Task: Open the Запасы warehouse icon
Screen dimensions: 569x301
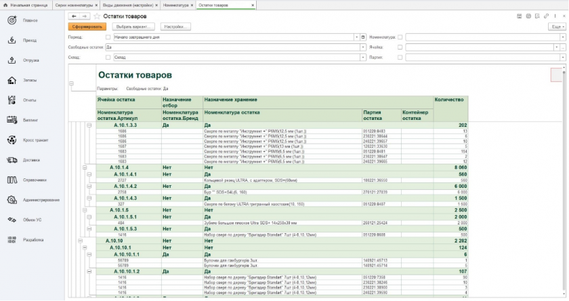Action: pyautogui.click(x=12, y=80)
